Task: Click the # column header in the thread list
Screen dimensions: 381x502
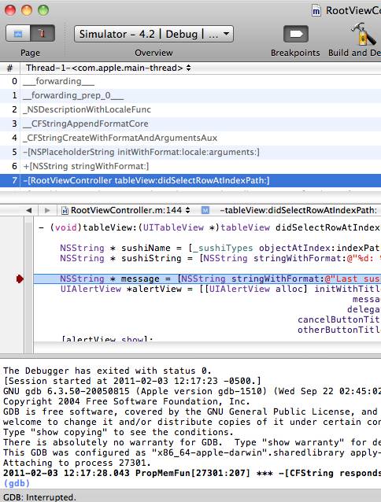Action: [x=10, y=68]
